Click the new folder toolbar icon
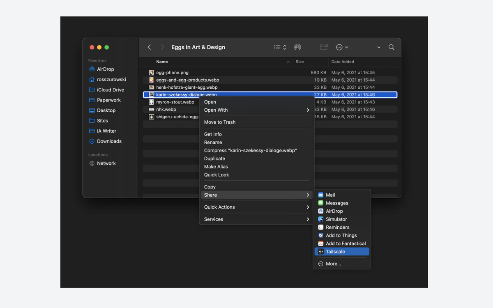Viewport: 493px width, 308px height. point(324,47)
